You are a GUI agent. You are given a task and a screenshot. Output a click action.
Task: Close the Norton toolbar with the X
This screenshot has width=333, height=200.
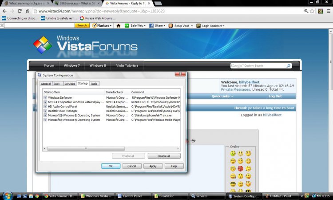[2, 25]
